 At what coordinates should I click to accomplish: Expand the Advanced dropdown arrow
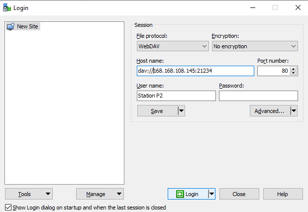[x=294, y=111]
